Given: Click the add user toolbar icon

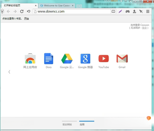Looking at the screenshot, I should pos(134,12).
